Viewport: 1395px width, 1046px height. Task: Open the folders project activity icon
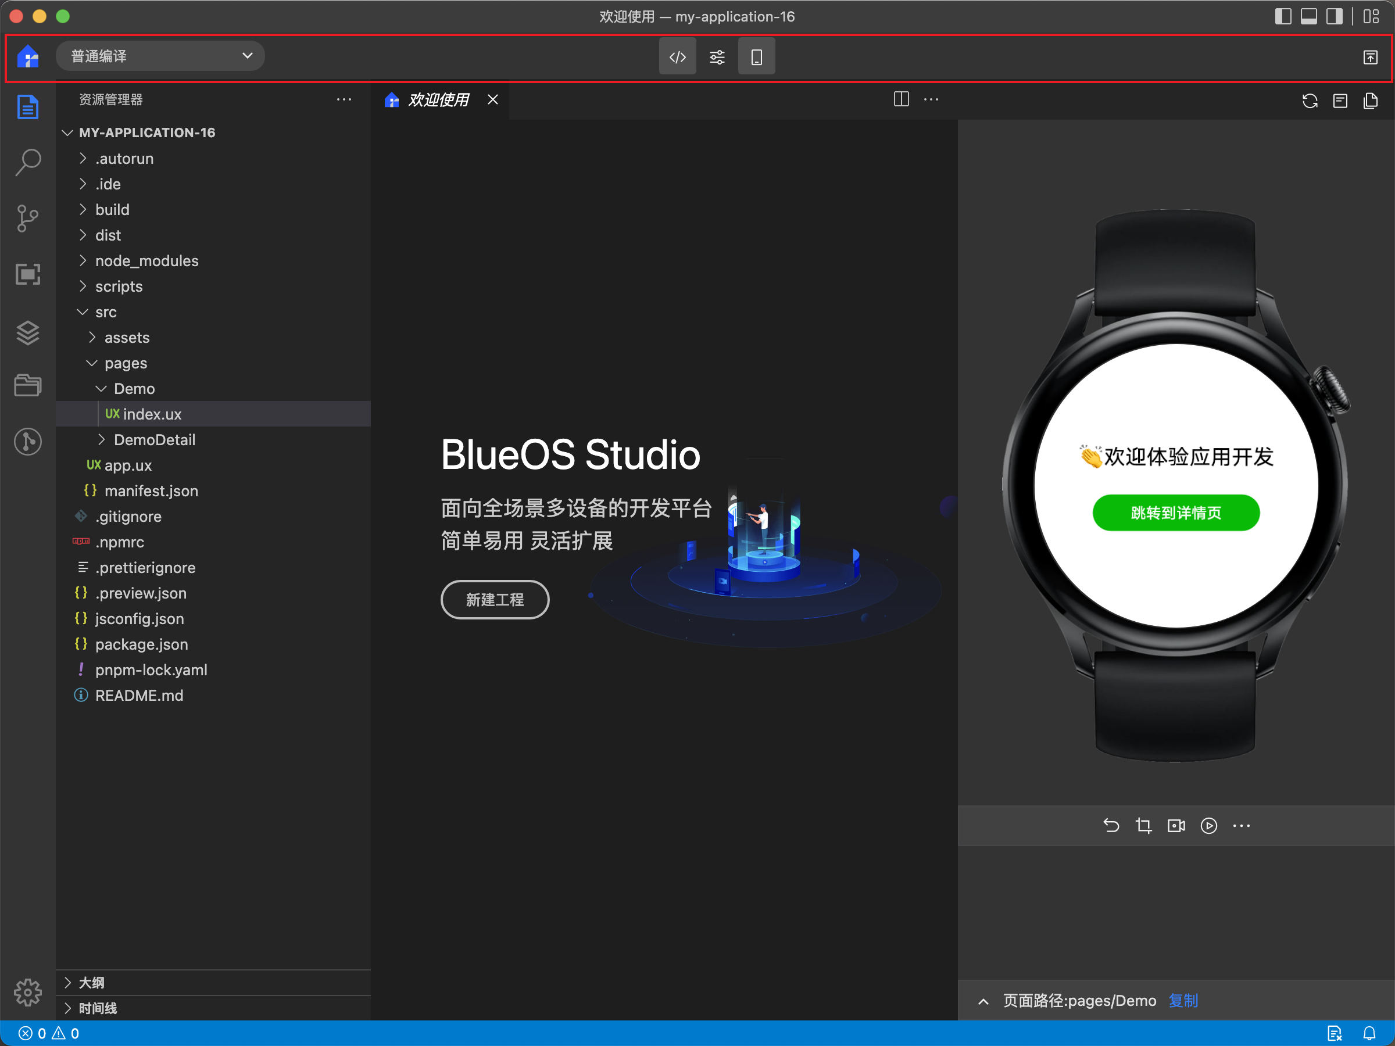point(28,385)
